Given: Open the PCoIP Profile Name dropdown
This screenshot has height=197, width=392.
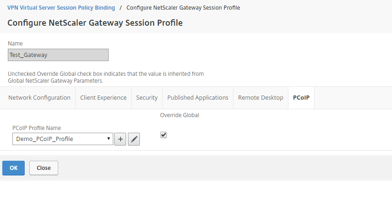Looking at the screenshot, I should [x=63, y=139].
